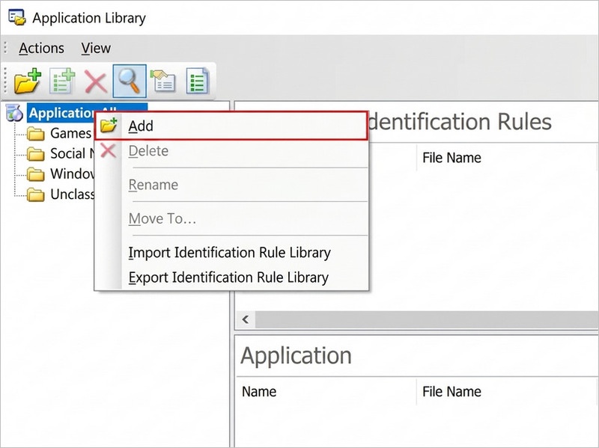
Task: Click the horizontal scrollbar track of rules pane
Action: pyautogui.click(x=427, y=319)
